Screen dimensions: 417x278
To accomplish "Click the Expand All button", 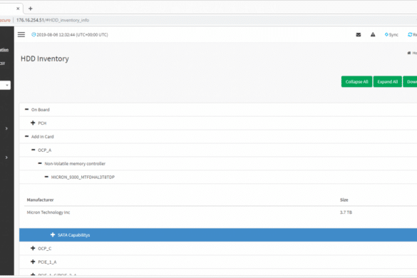I will [x=388, y=82].
